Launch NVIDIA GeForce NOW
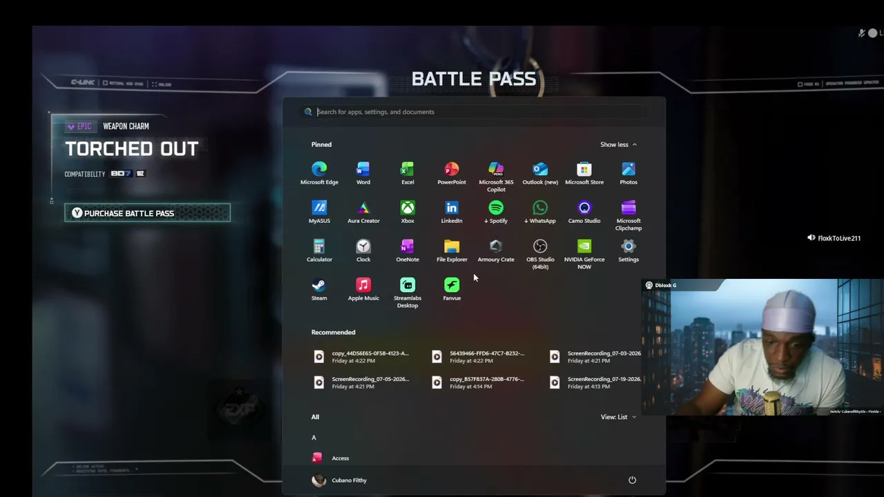This screenshot has height=497, width=884. point(584,254)
